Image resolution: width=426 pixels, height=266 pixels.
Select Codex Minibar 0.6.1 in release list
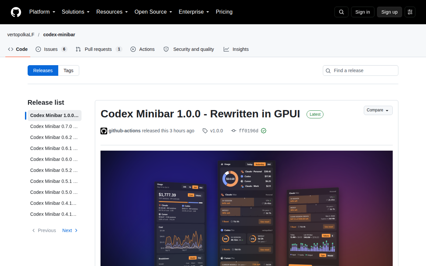click(x=55, y=148)
